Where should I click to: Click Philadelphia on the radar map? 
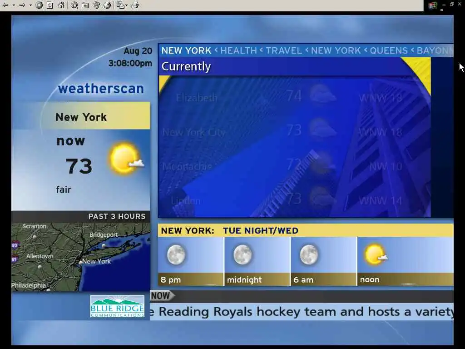coord(29,285)
